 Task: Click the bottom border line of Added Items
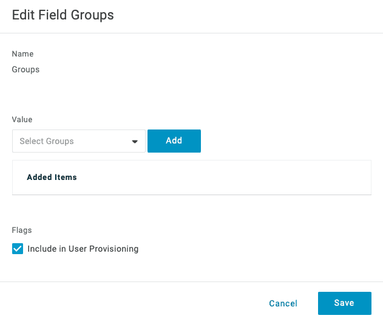pyautogui.click(x=191, y=195)
